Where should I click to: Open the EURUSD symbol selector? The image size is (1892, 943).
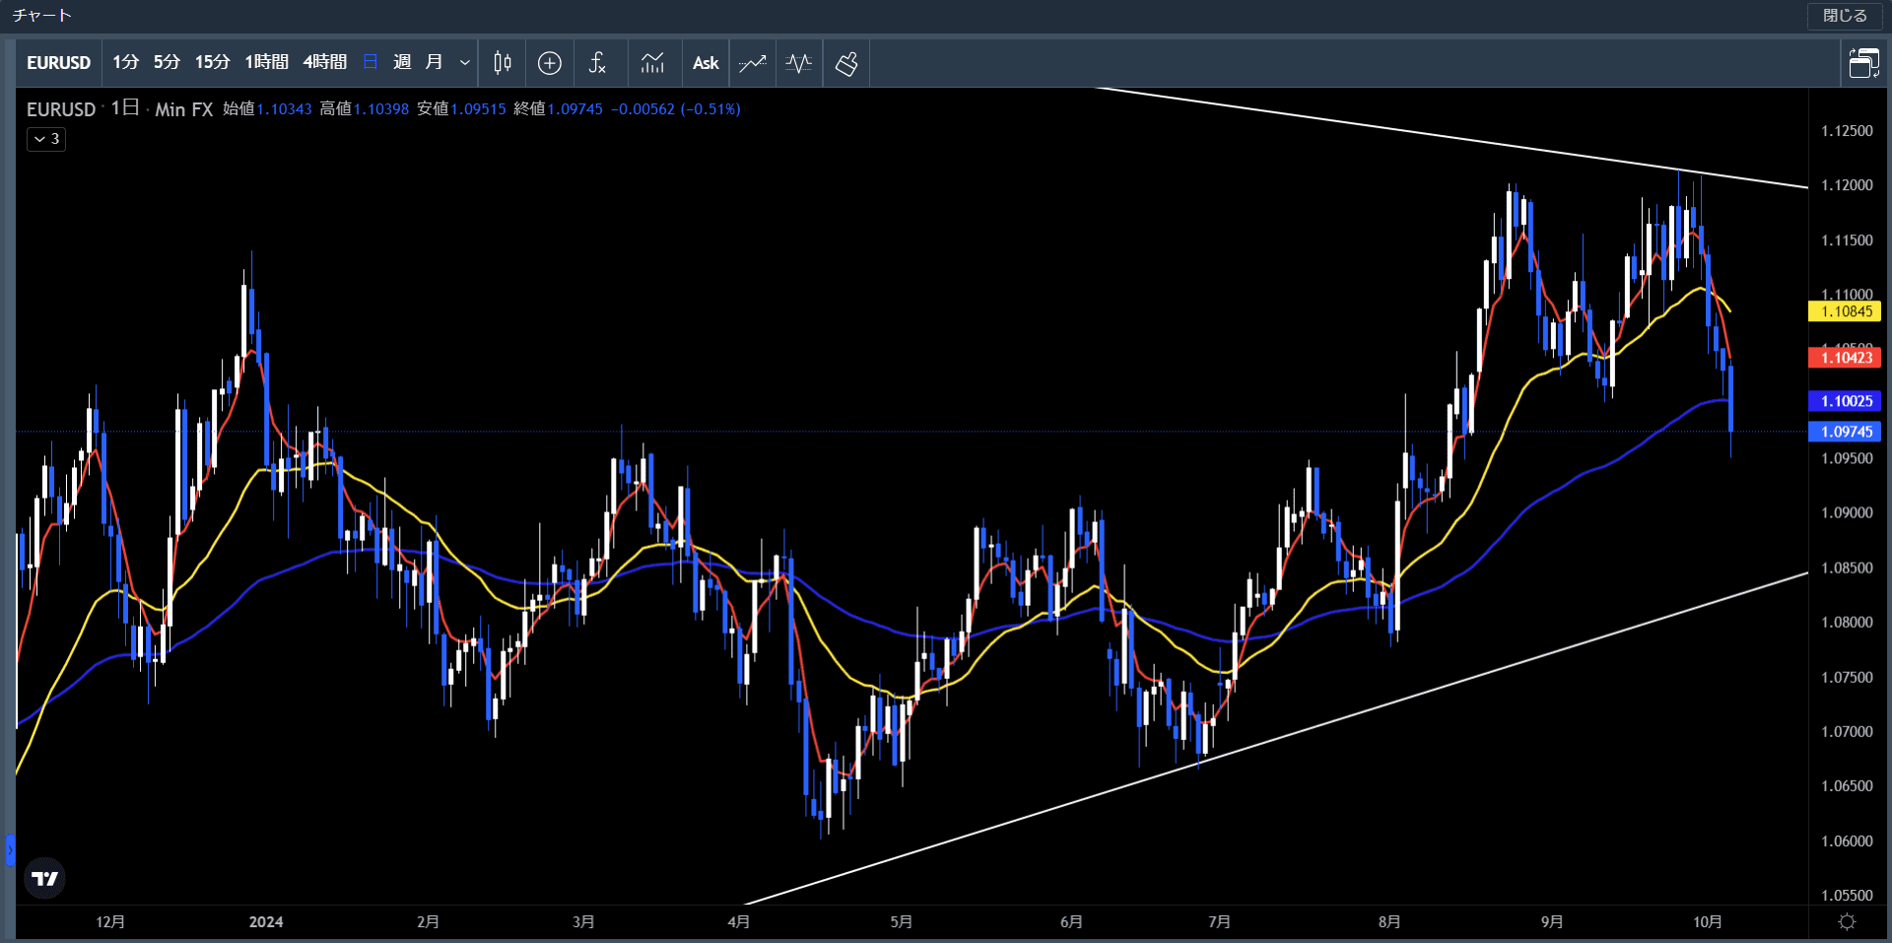58,63
